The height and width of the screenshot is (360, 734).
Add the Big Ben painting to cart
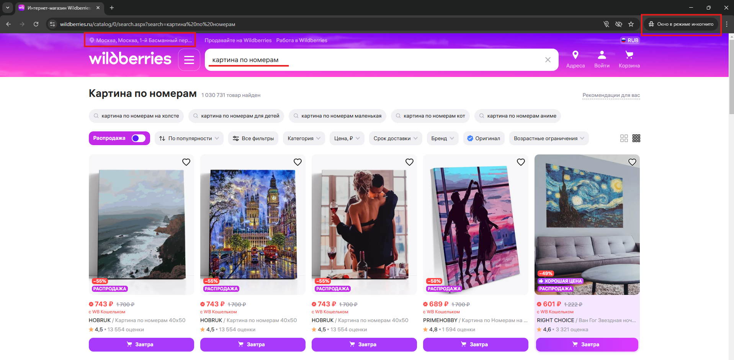click(x=253, y=344)
